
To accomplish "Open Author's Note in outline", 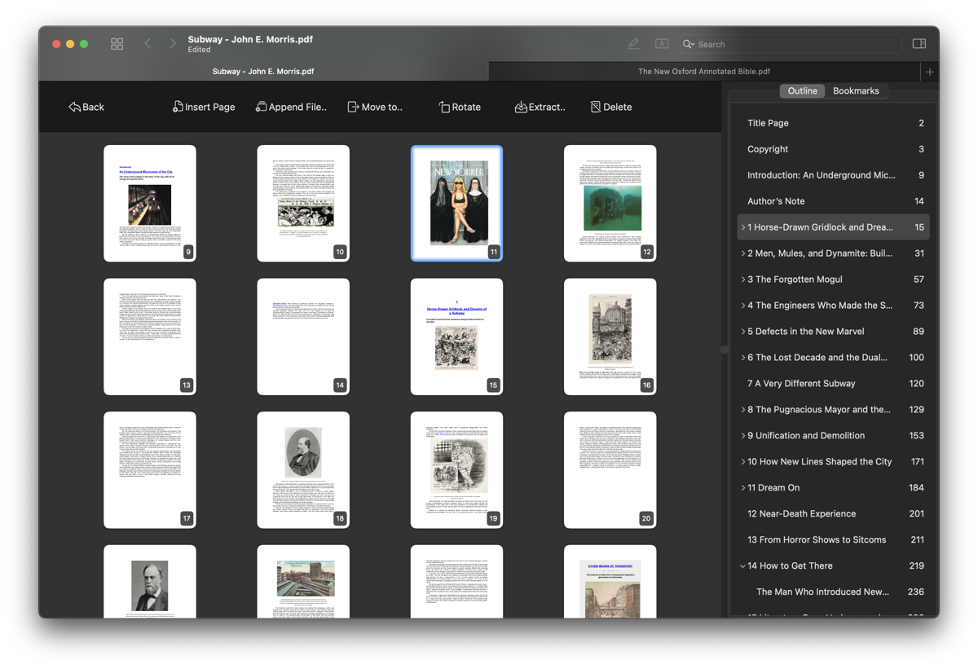I will tap(776, 201).
